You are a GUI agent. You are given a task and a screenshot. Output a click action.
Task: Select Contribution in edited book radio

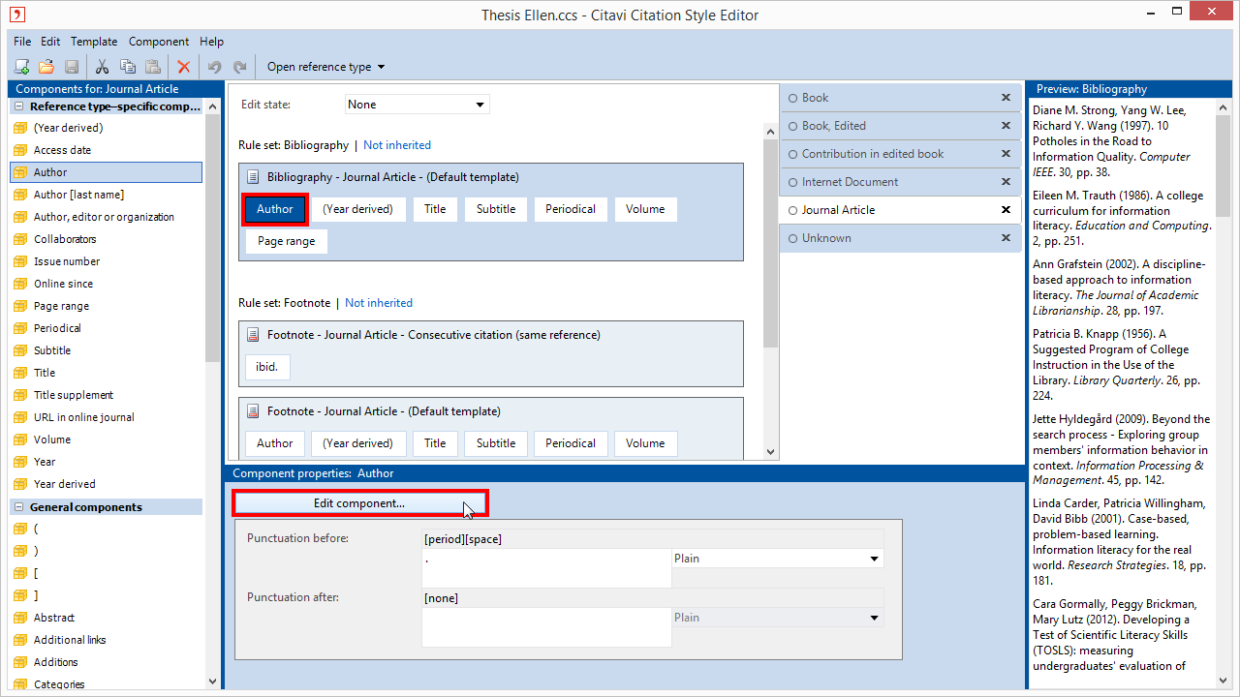click(792, 154)
